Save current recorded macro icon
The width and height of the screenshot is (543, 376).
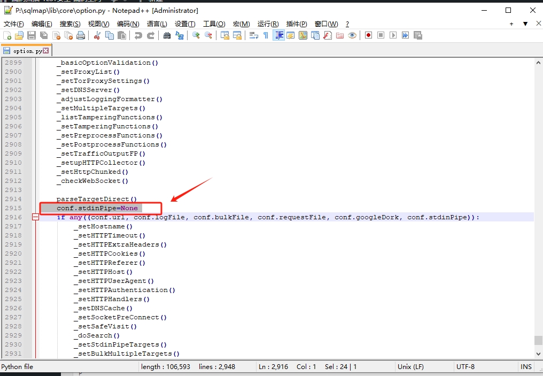point(417,35)
